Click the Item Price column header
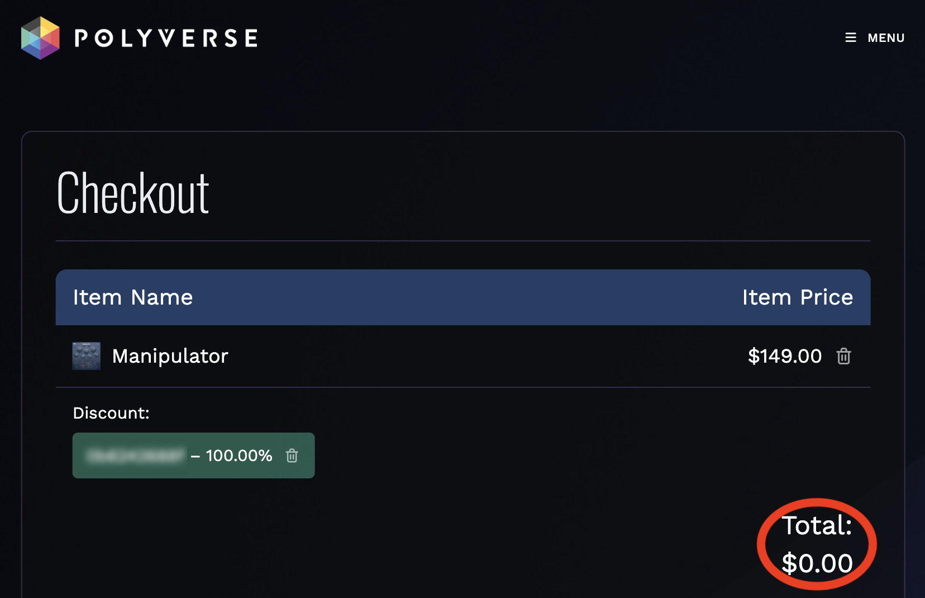This screenshot has height=598, width=925. pyautogui.click(x=797, y=297)
